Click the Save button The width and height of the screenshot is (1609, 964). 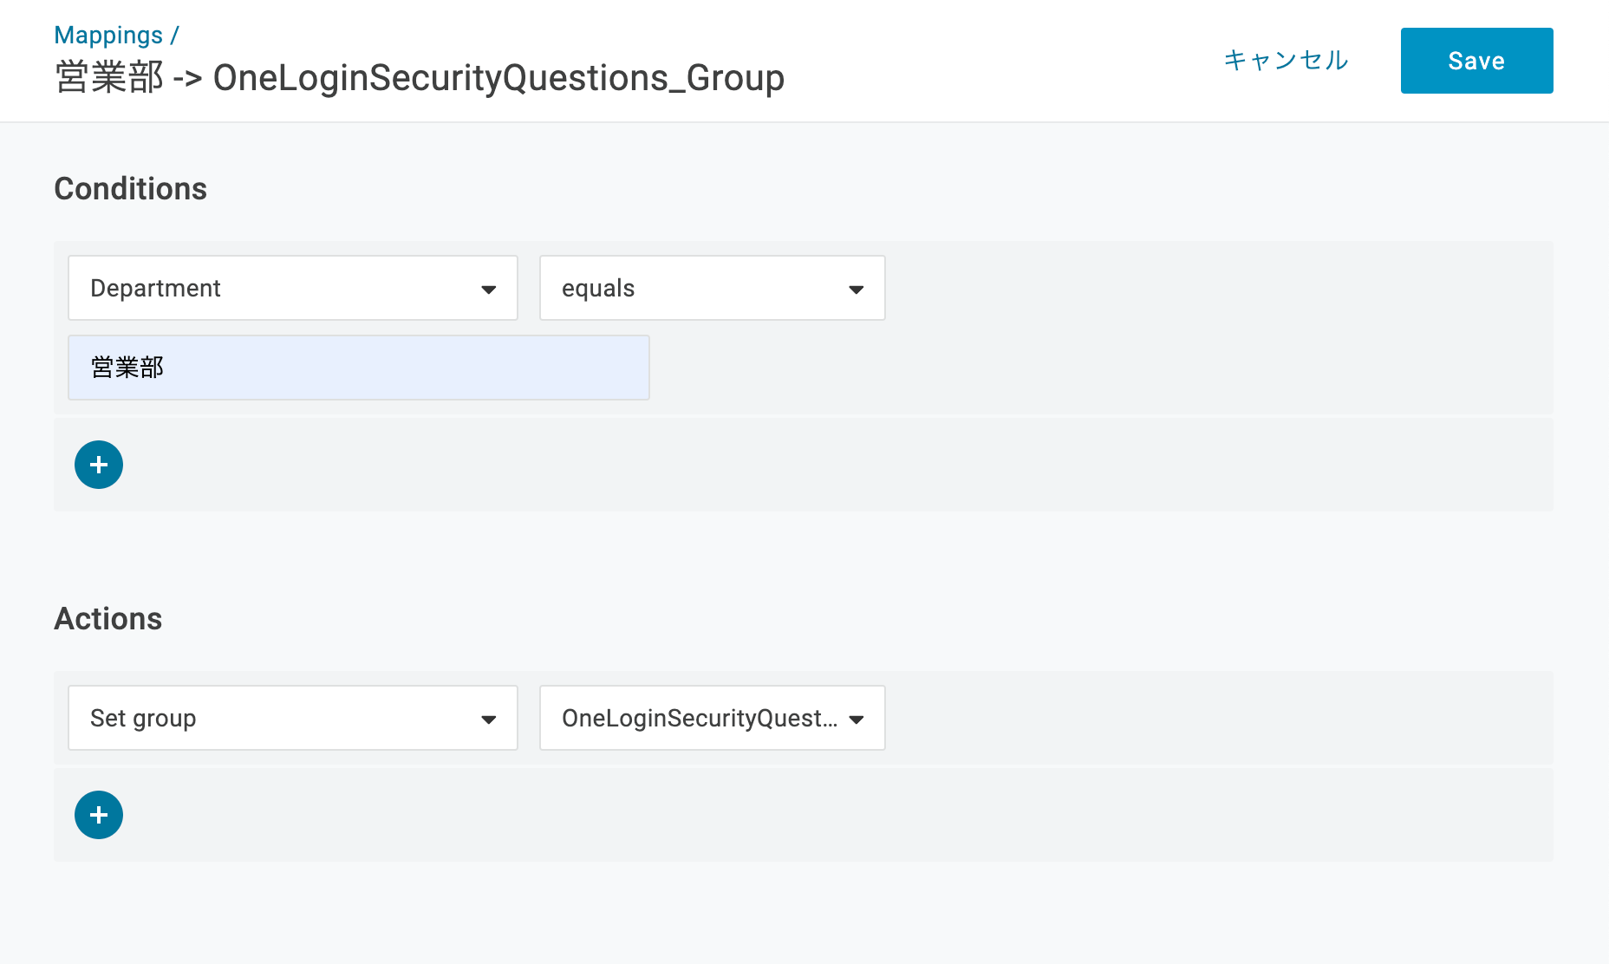tap(1476, 61)
